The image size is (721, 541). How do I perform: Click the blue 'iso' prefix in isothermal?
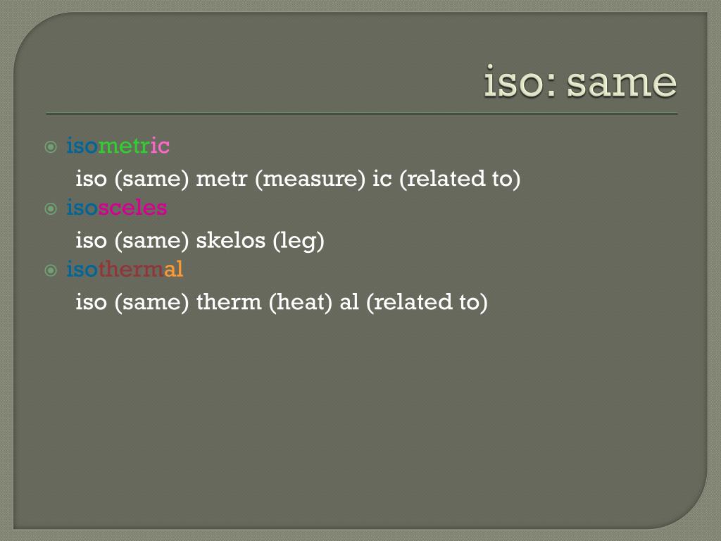pos(82,269)
